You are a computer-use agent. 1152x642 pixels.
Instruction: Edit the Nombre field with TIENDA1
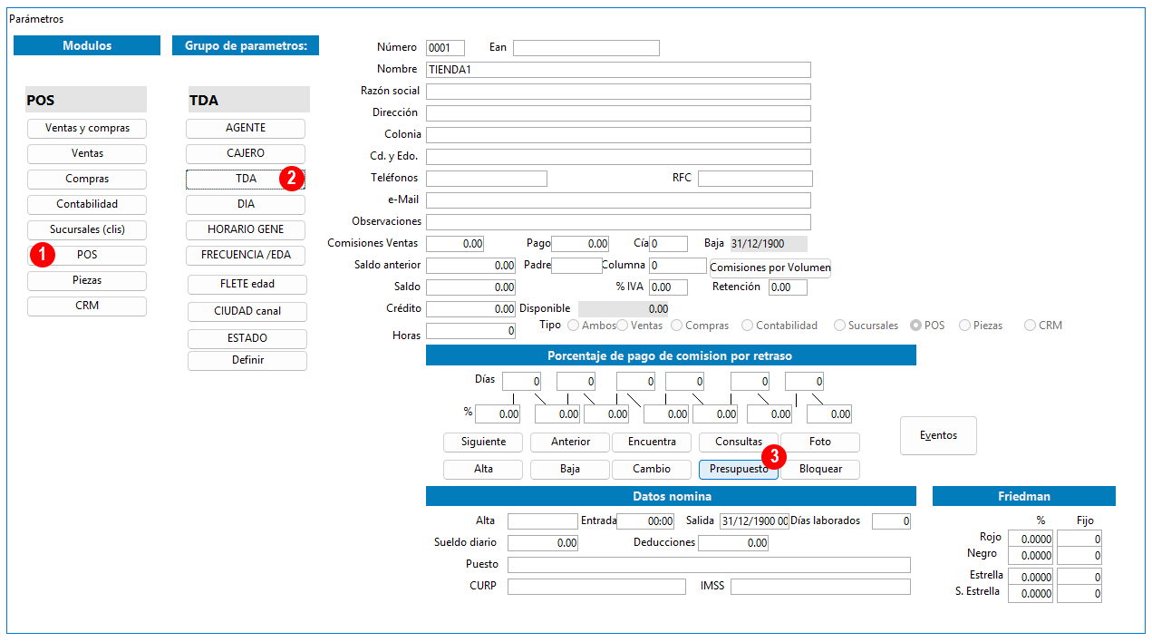pos(618,70)
